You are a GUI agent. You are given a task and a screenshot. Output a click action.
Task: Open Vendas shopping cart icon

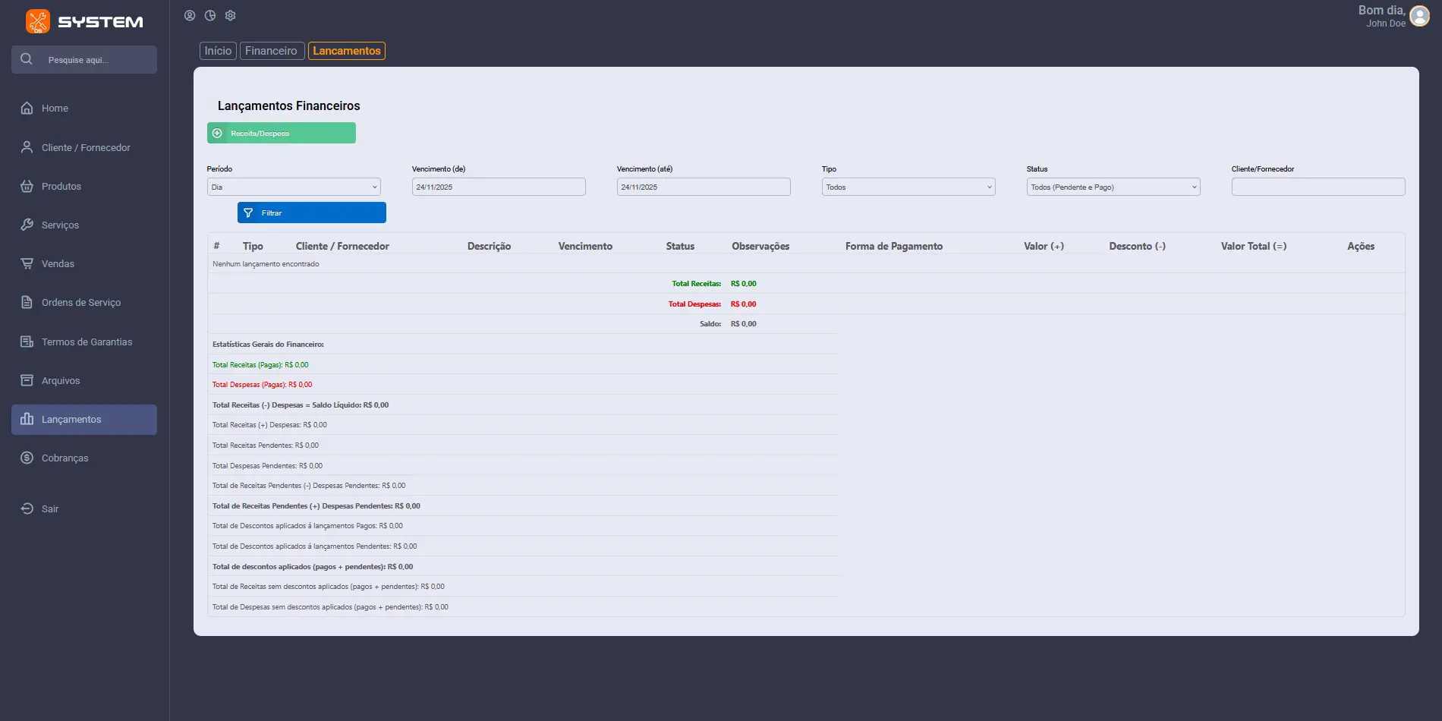pyautogui.click(x=26, y=263)
